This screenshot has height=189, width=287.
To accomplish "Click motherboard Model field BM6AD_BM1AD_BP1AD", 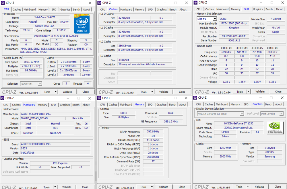I will [43, 118].
